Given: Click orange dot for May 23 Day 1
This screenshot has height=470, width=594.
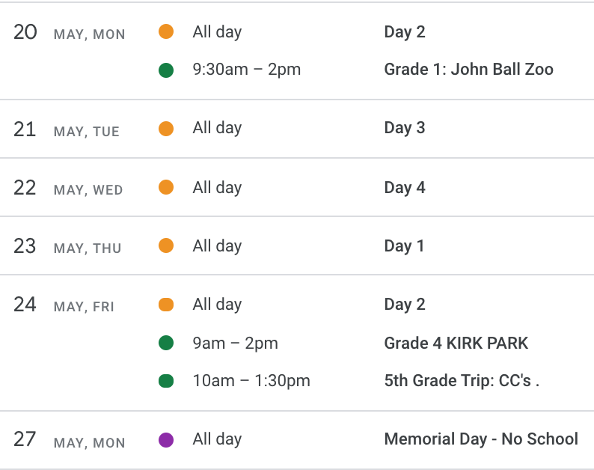Looking at the screenshot, I should click(166, 245).
